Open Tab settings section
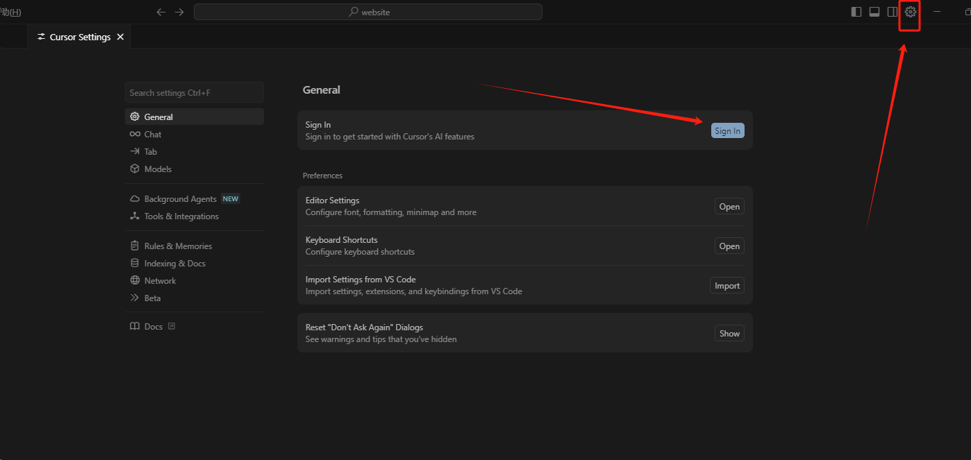The height and width of the screenshot is (460, 971). (194, 151)
